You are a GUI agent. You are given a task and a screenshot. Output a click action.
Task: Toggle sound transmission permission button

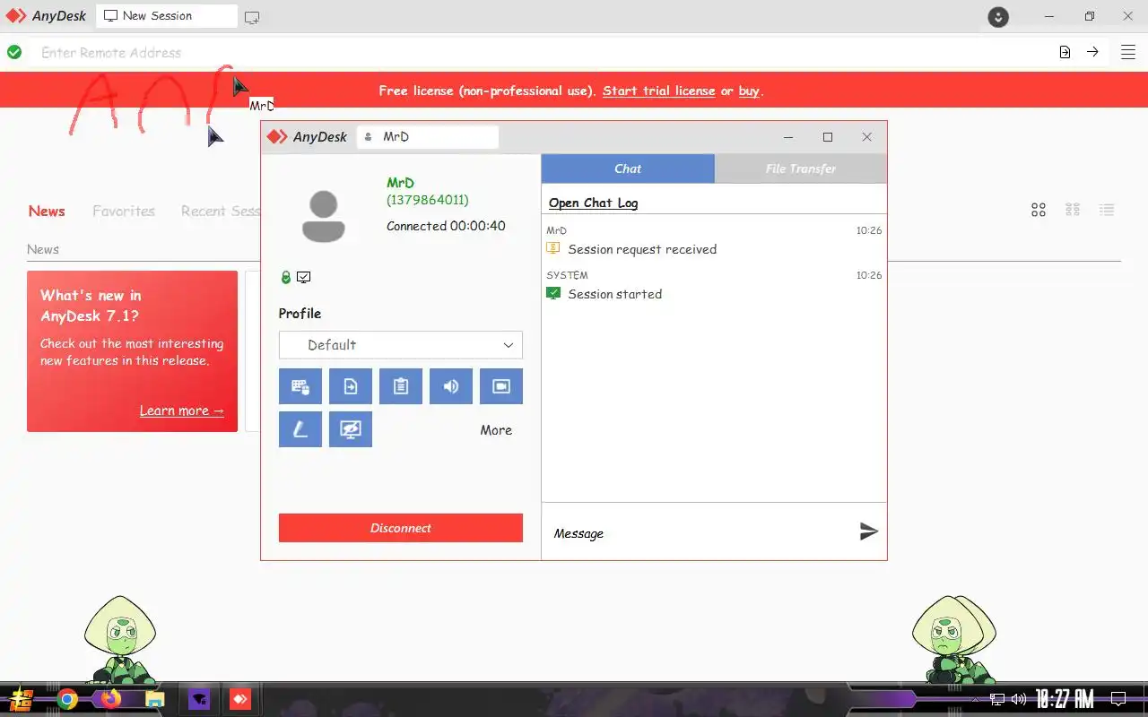450,386
